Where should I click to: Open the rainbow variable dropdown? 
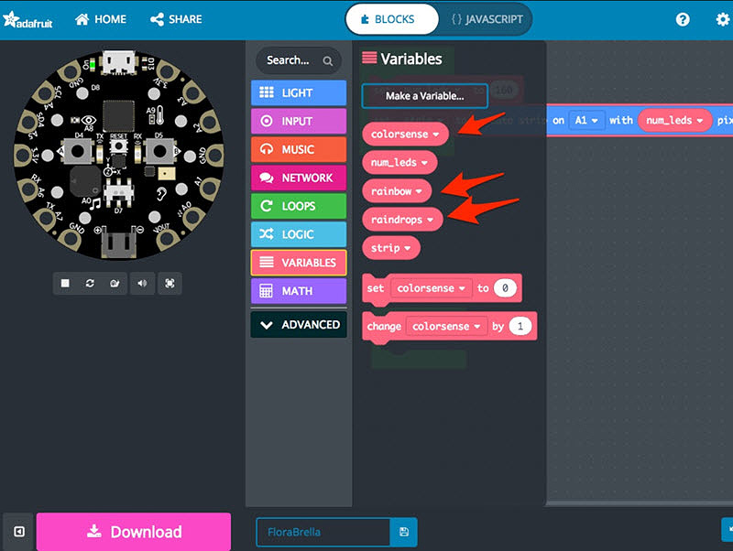tap(421, 190)
